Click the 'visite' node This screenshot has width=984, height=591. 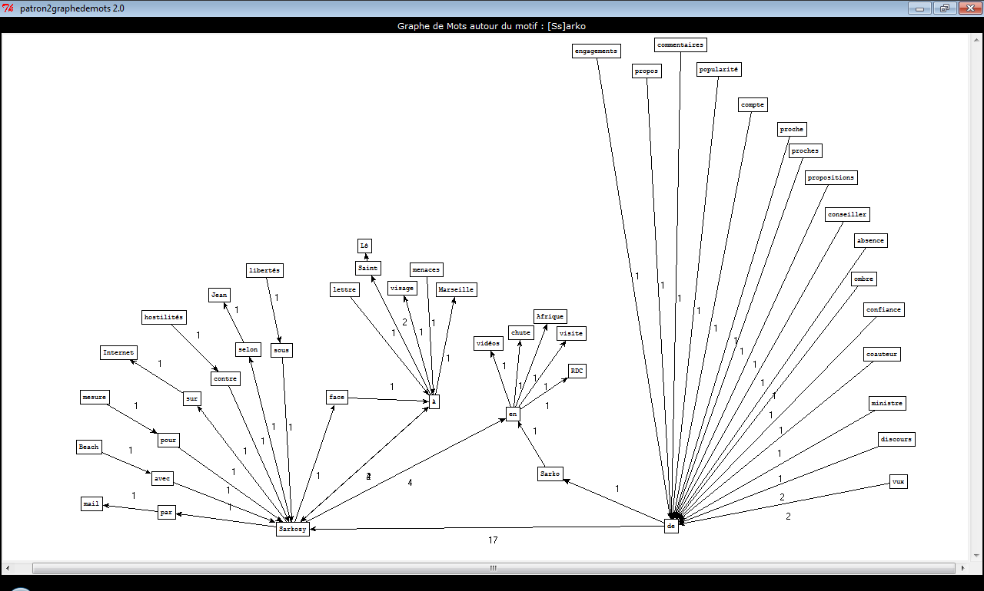pyautogui.click(x=571, y=333)
